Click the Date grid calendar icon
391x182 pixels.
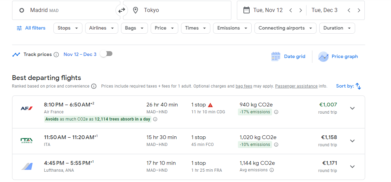coord(275,57)
